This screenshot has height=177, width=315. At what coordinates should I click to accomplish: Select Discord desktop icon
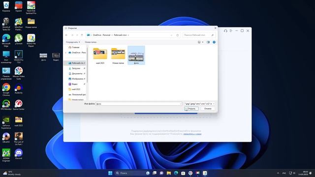(19, 154)
